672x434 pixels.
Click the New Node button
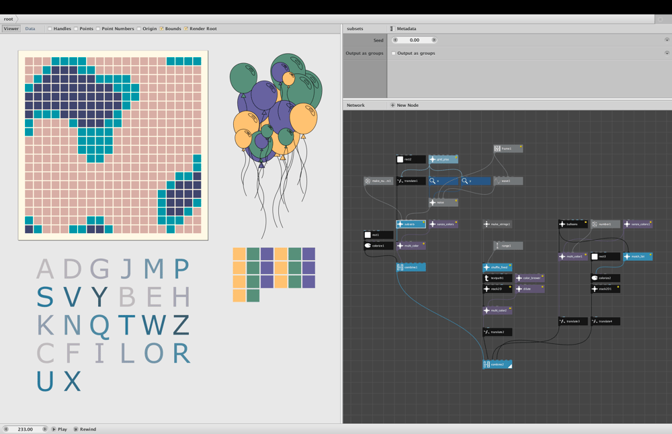[405, 105]
